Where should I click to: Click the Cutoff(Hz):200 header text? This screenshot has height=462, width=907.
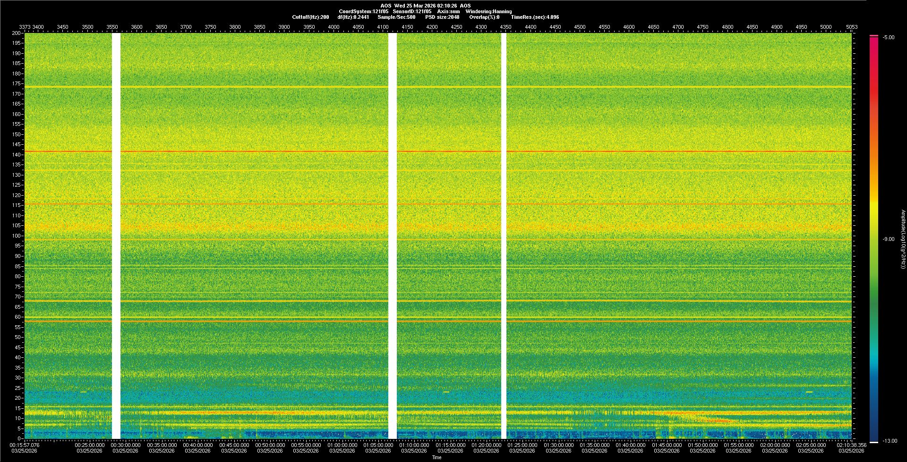310,17
